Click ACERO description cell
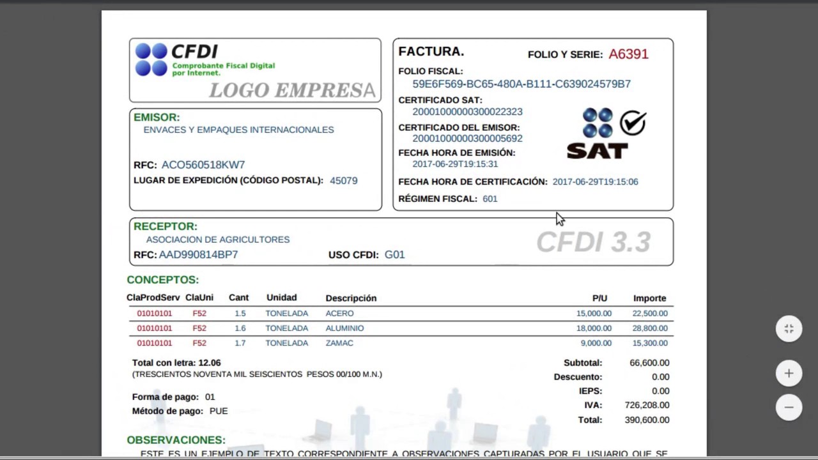 point(339,314)
